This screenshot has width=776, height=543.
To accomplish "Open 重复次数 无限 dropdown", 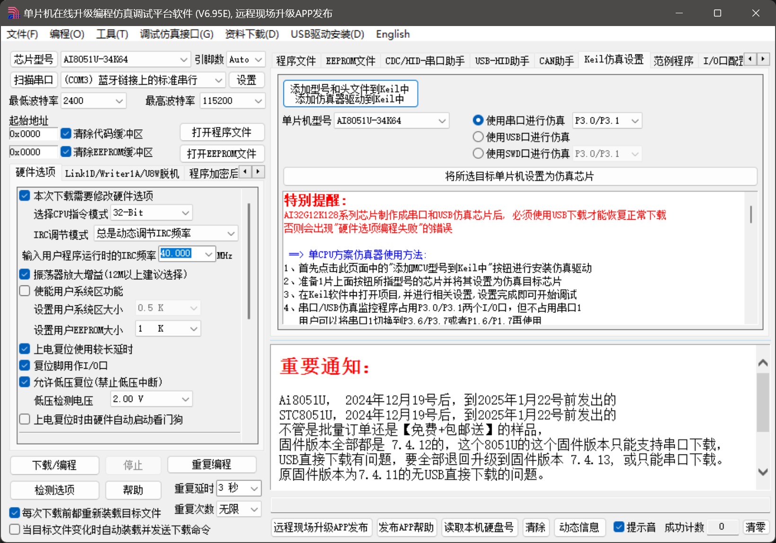I will pos(239,509).
